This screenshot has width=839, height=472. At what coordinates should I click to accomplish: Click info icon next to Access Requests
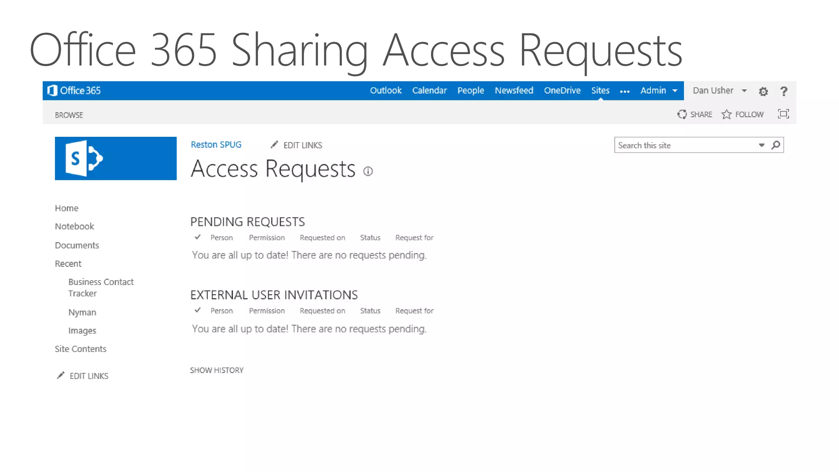tap(368, 171)
